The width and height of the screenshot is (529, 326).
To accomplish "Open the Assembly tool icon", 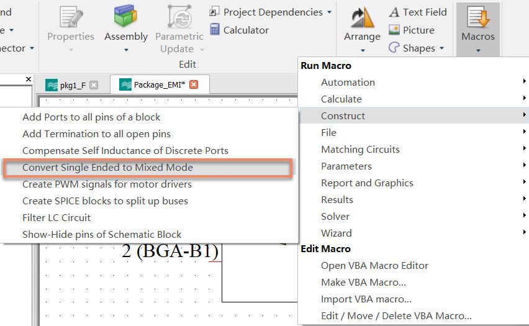I will (125, 17).
